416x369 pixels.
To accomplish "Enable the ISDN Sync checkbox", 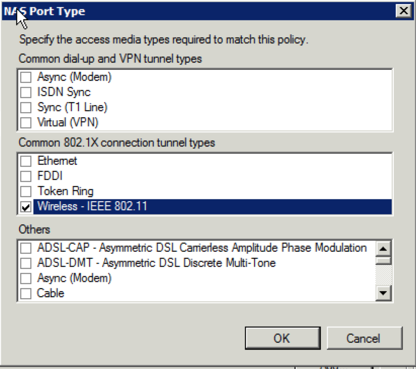I will pos(26,93).
